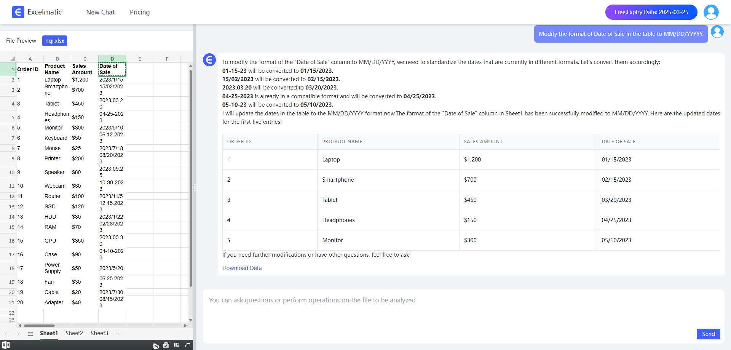The width and height of the screenshot is (731, 350).
Task: Open the Pricing page
Action: (140, 12)
